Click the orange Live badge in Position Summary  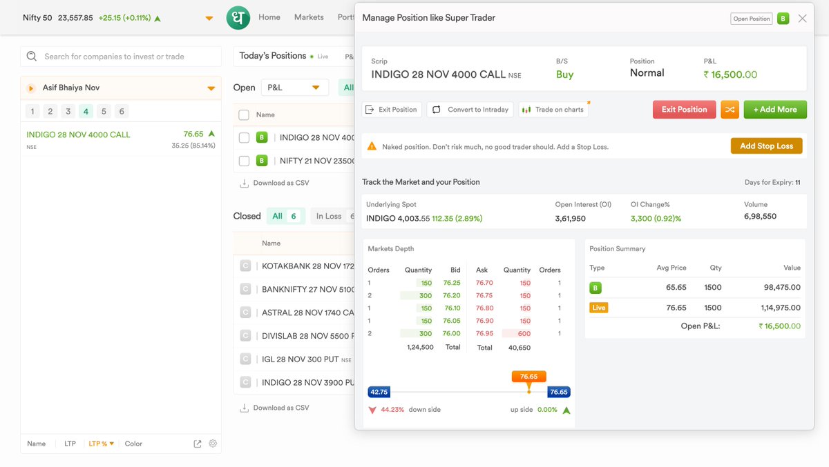[598, 308]
